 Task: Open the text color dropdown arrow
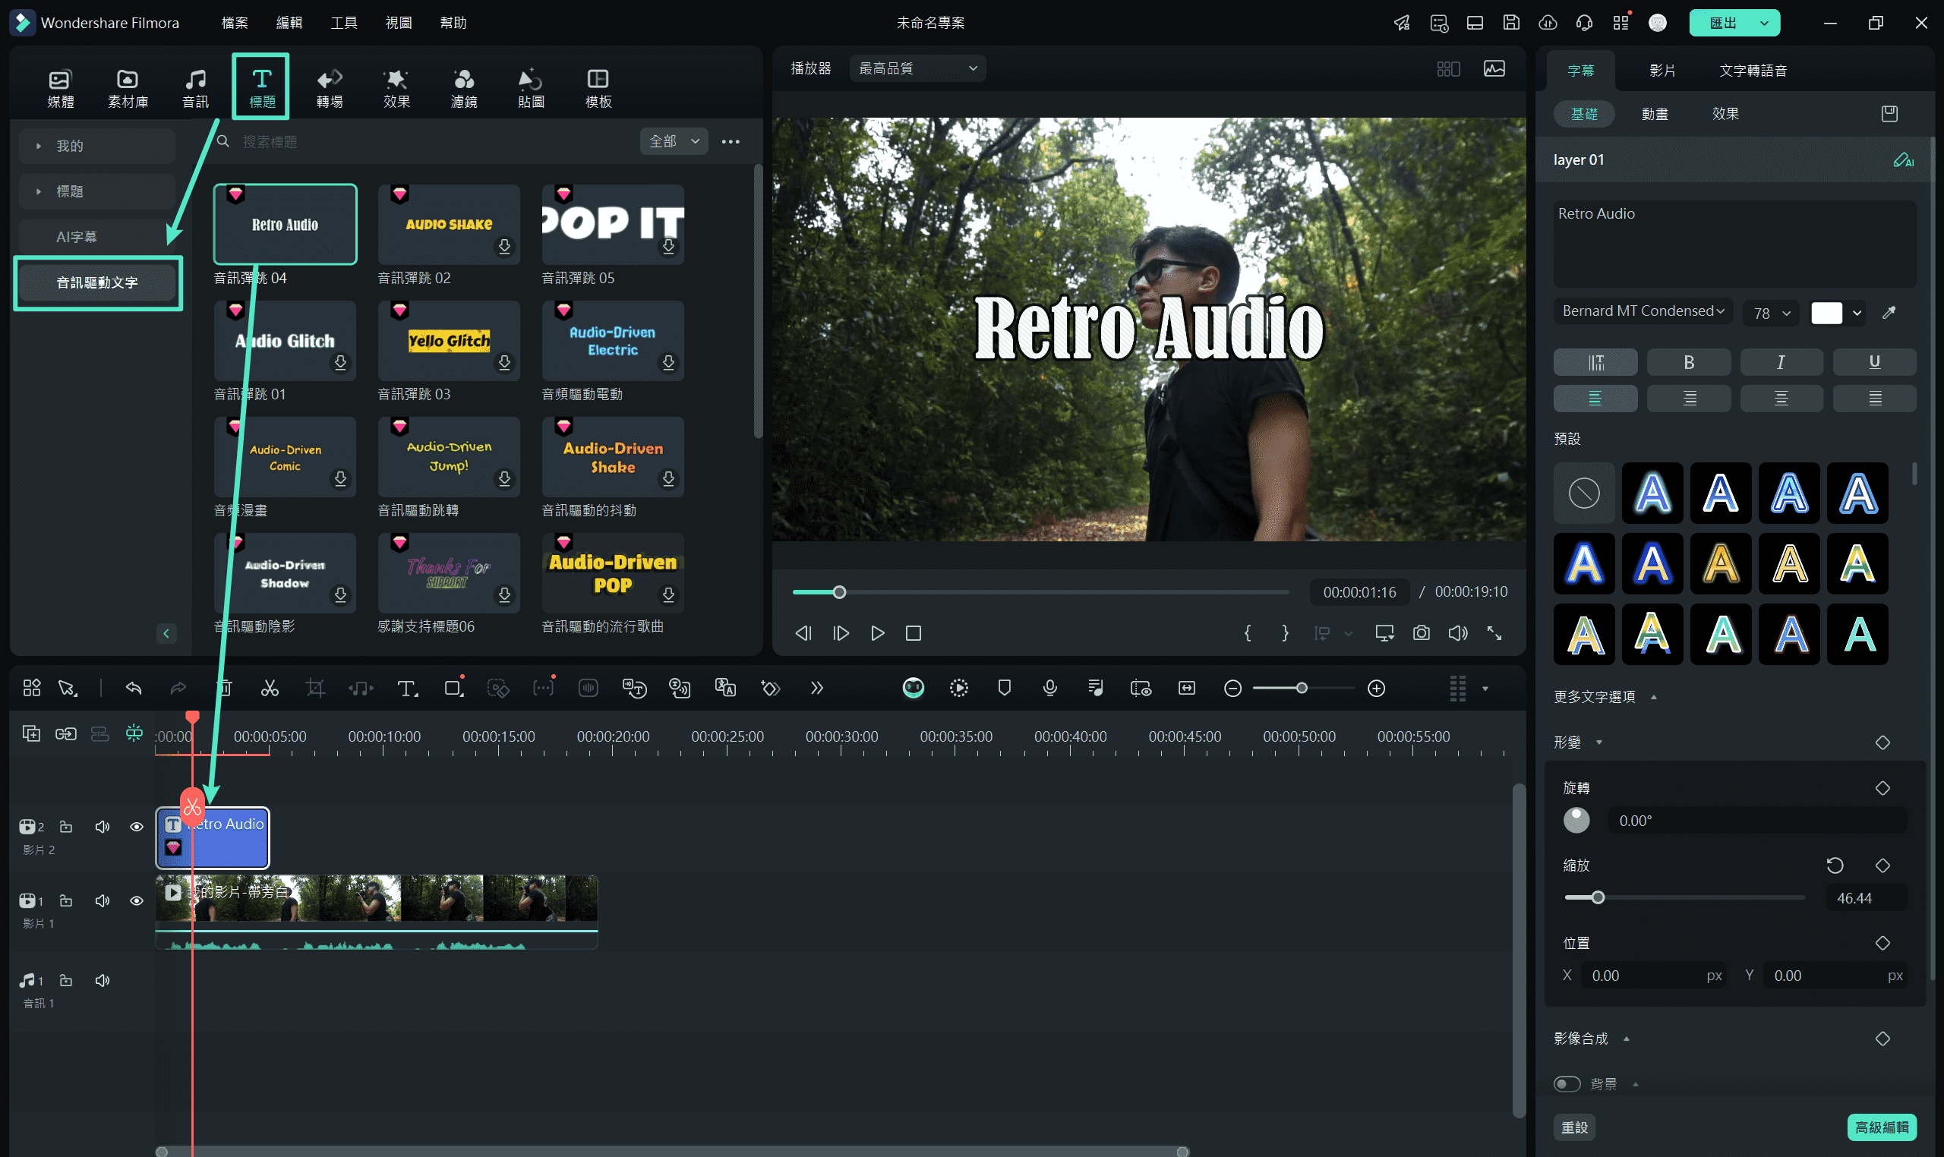pos(1857,314)
